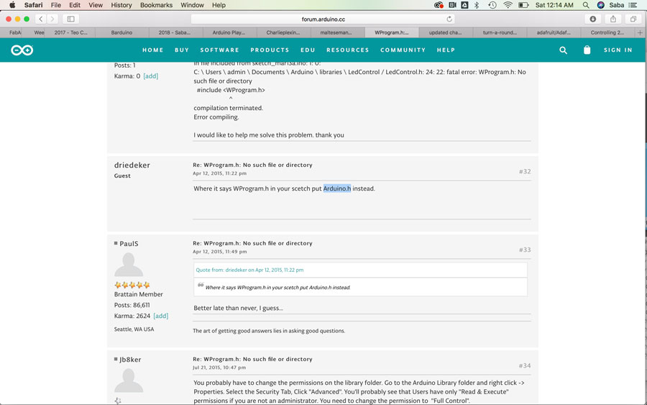Click the forum.arduino.cc address bar

323,19
